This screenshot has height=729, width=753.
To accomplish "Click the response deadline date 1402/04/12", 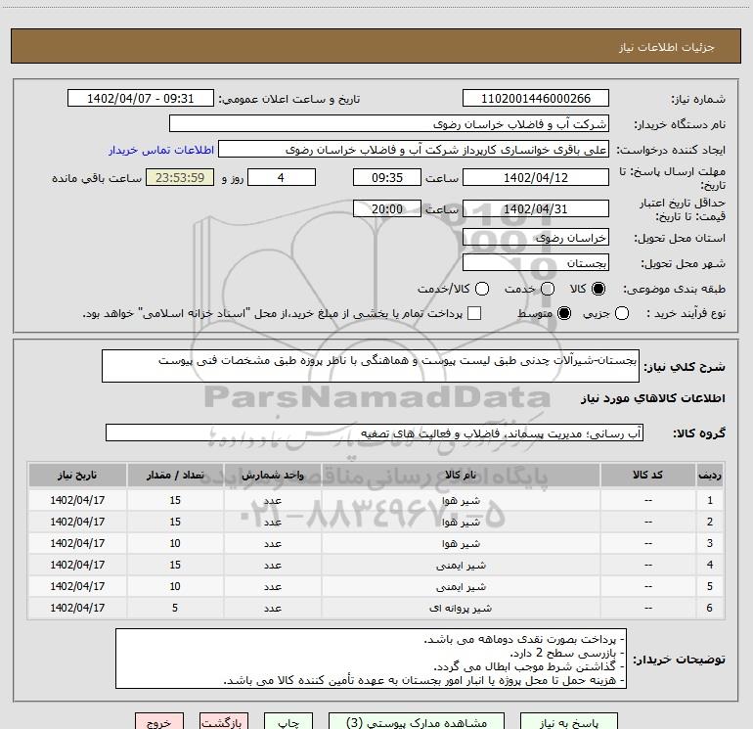I will pyautogui.click(x=536, y=178).
